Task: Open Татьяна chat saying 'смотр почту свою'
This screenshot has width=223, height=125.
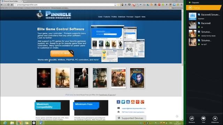Action: (x=205, y=33)
